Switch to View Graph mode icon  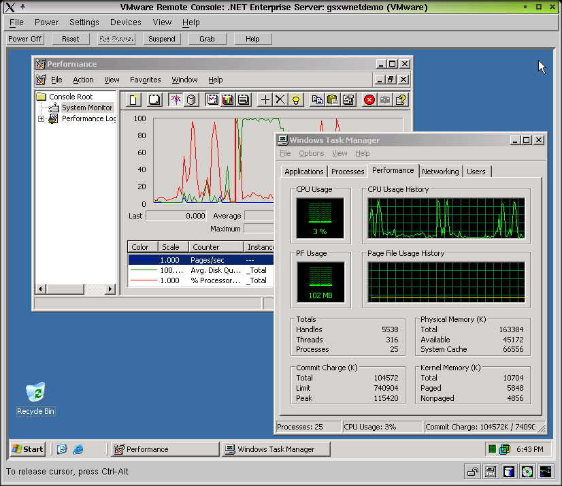pyautogui.click(x=212, y=99)
